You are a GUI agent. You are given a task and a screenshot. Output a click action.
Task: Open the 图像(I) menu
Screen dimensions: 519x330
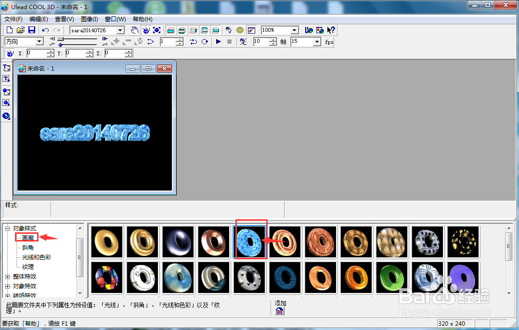click(x=90, y=19)
